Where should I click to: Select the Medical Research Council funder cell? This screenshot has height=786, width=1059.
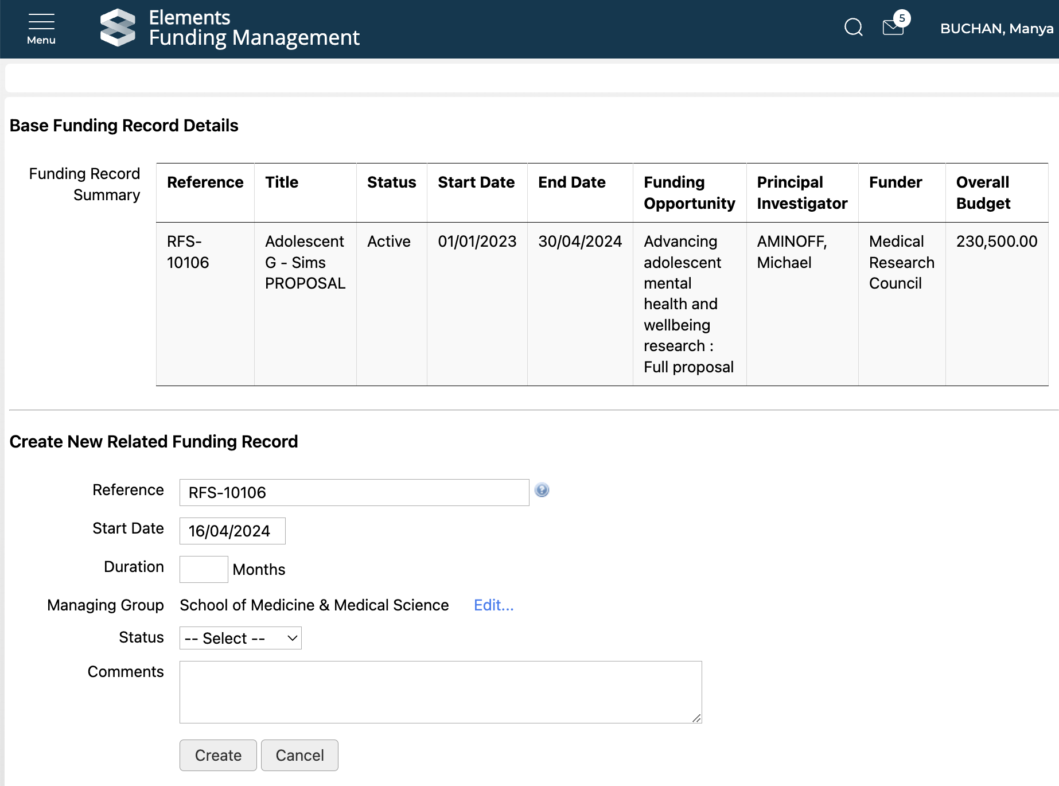(901, 262)
